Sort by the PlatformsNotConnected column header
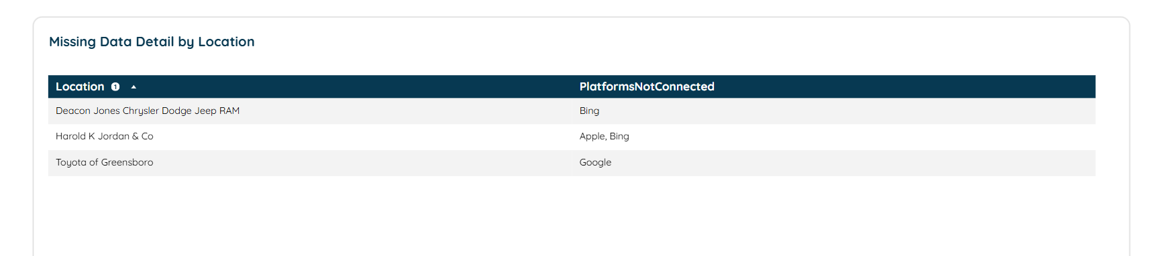Image resolution: width=1152 pixels, height=256 pixels. pyautogui.click(x=647, y=86)
